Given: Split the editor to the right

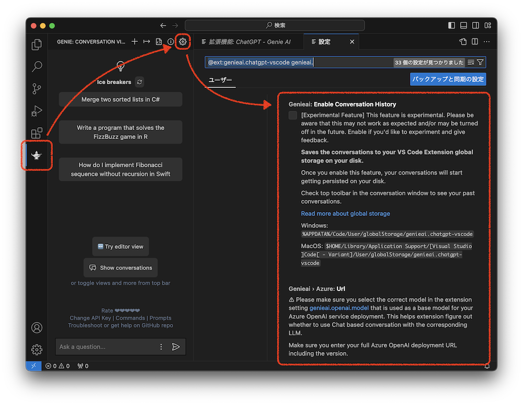Looking at the screenshot, I should [475, 42].
